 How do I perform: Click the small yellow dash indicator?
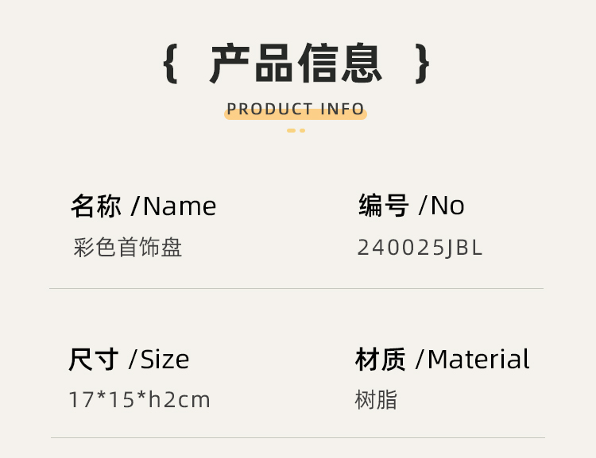click(291, 131)
